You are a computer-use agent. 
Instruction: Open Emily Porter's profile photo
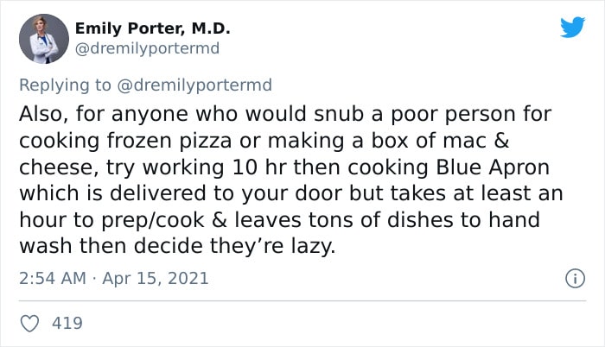[x=44, y=39]
